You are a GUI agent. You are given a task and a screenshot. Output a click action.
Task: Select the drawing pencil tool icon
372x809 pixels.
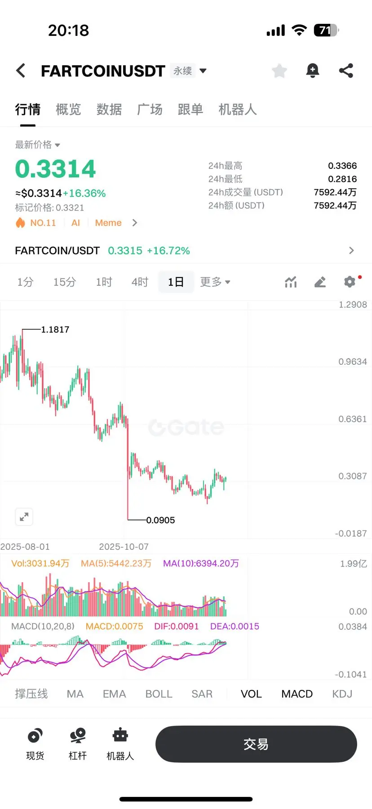tap(320, 282)
